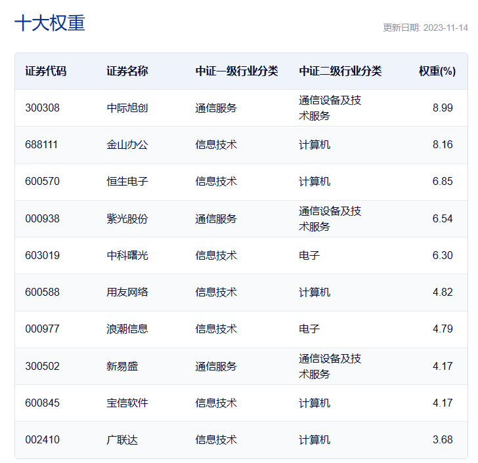Click 计算机 in 用友网络 row

[315, 292]
